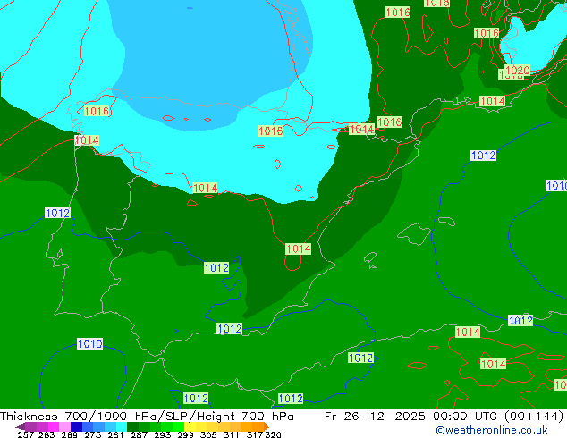Select legend value 281

pyautogui.click(x=115, y=434)
